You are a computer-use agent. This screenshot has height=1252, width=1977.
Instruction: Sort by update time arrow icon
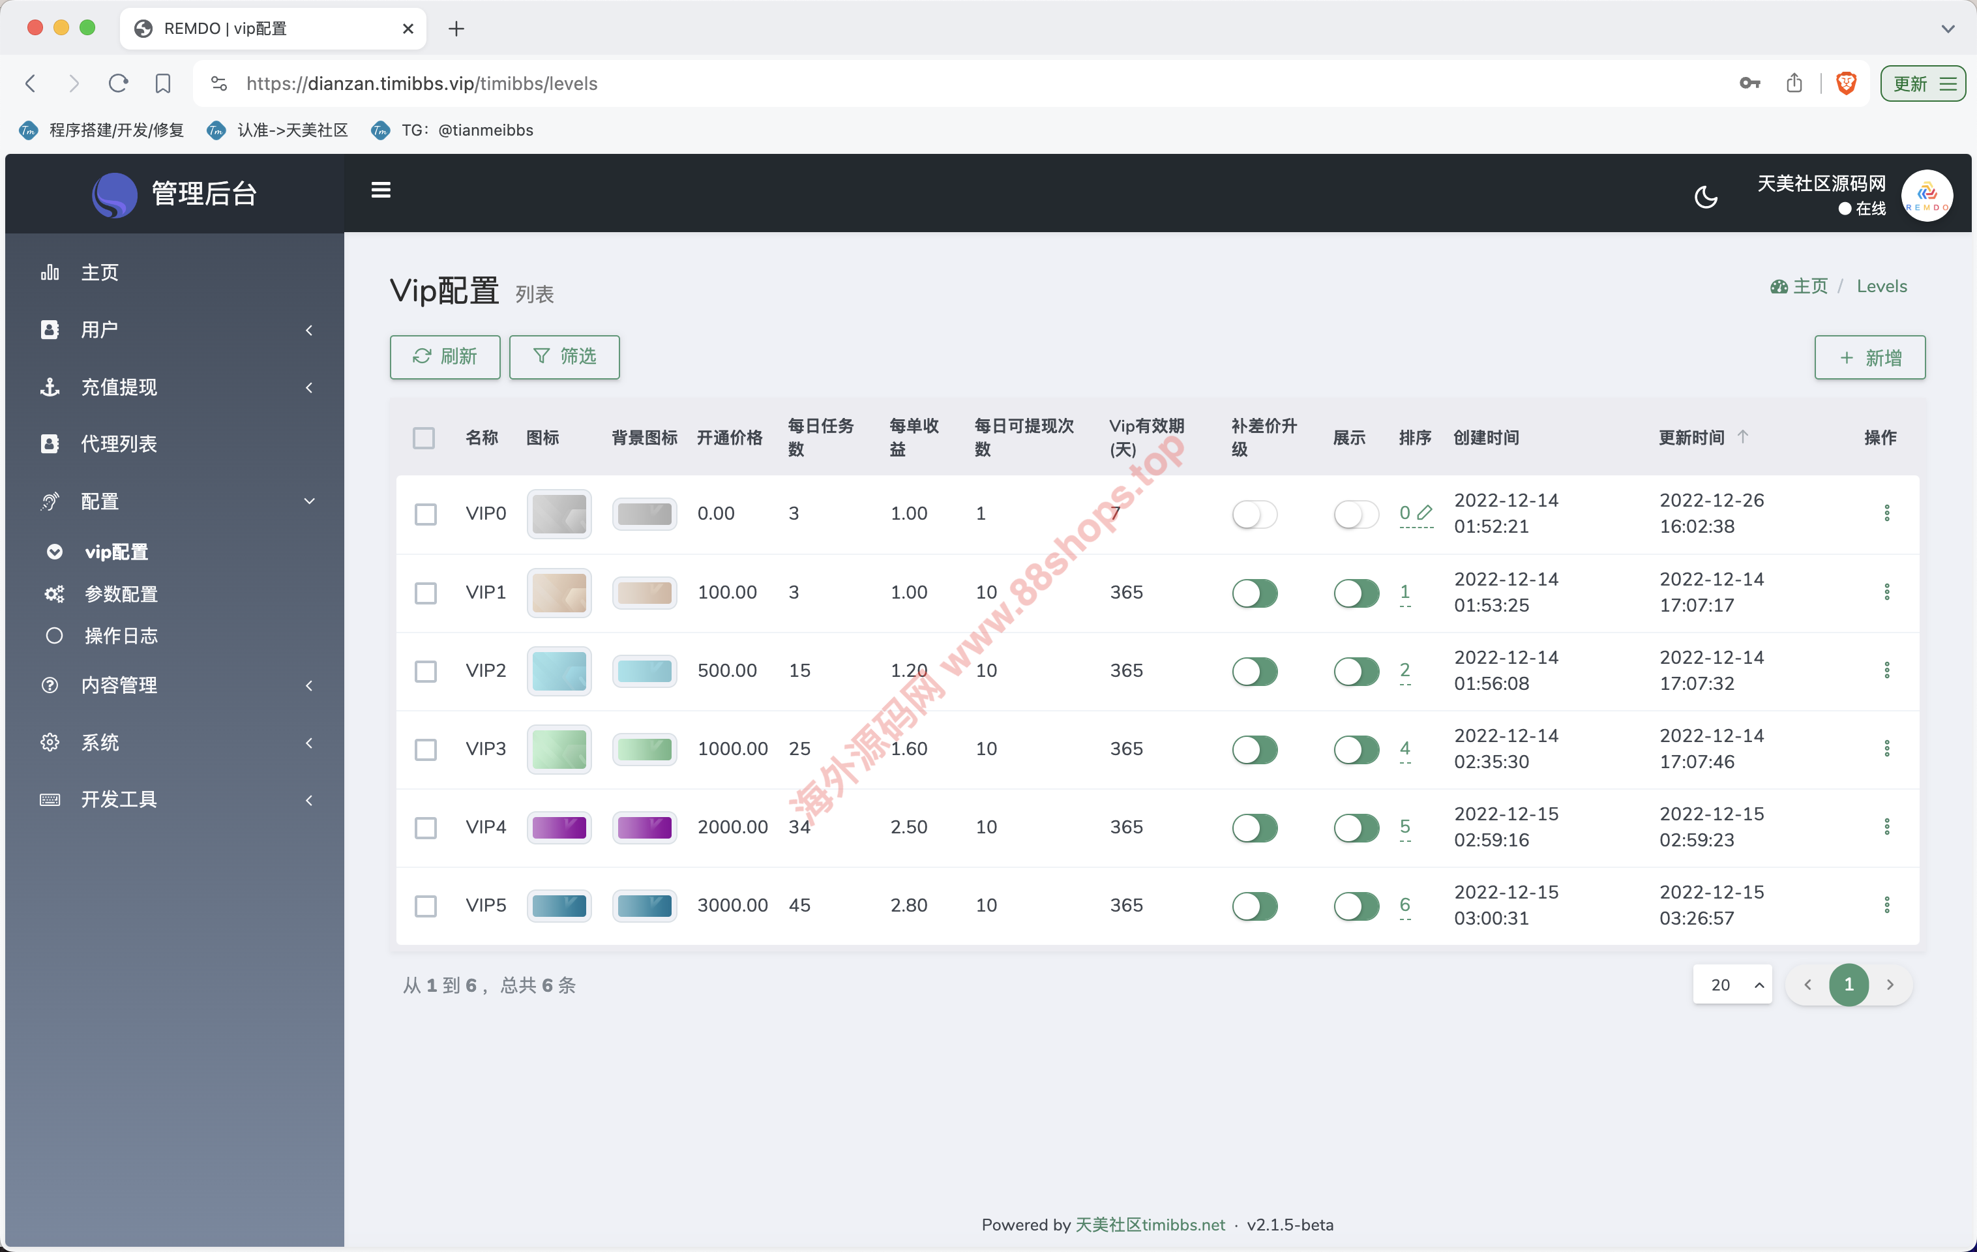1743,437
